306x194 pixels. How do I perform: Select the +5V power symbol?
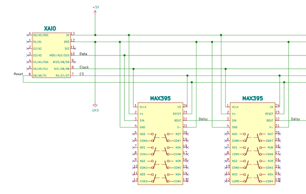[95, 10]
